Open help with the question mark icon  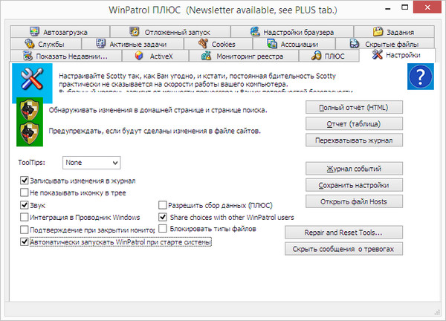pos(421,77)
